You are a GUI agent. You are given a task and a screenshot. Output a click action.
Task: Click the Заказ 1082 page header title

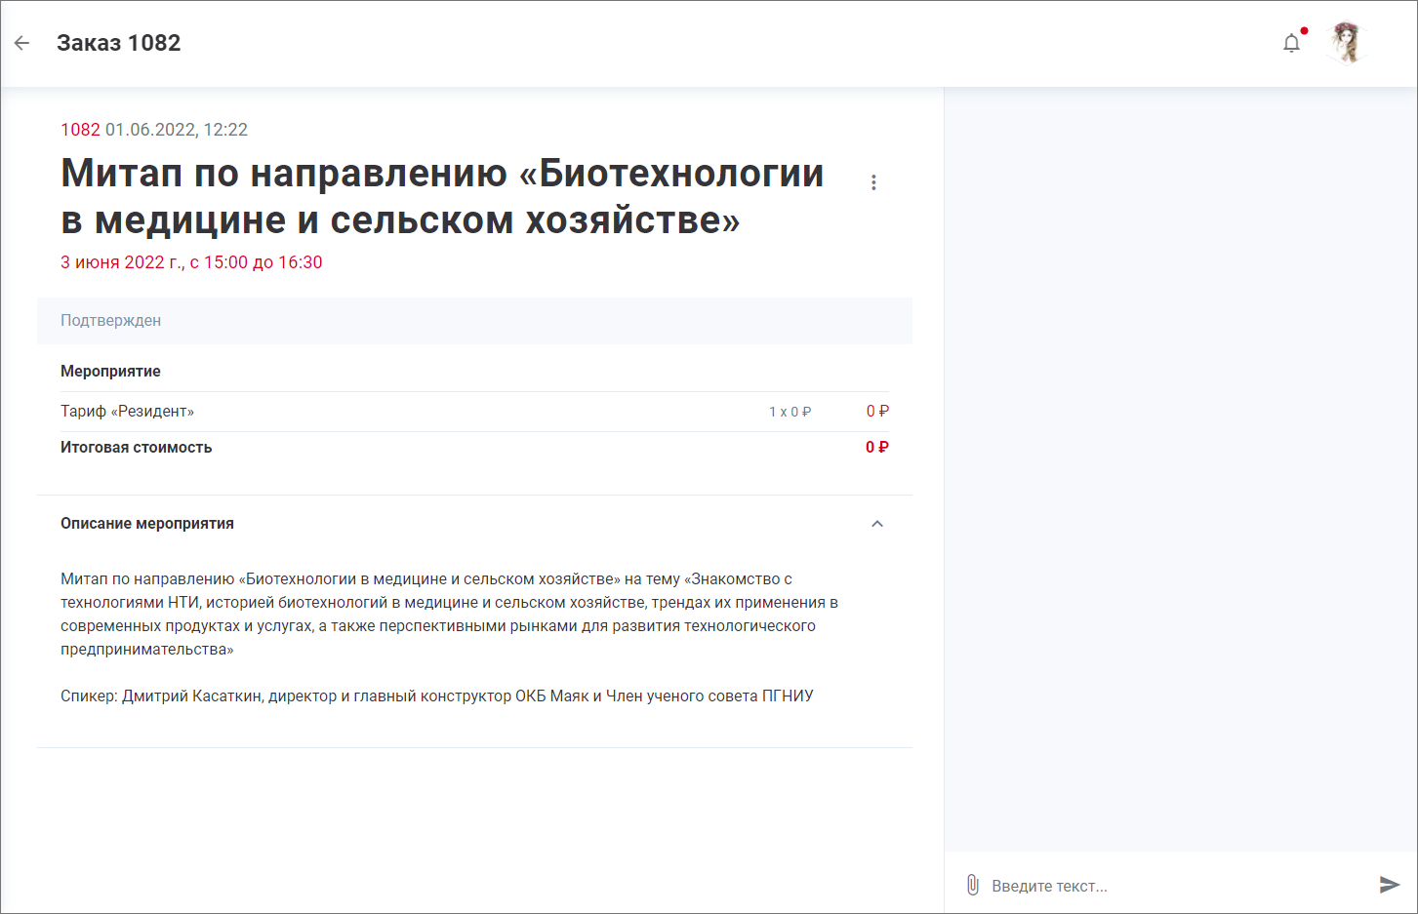119,43
